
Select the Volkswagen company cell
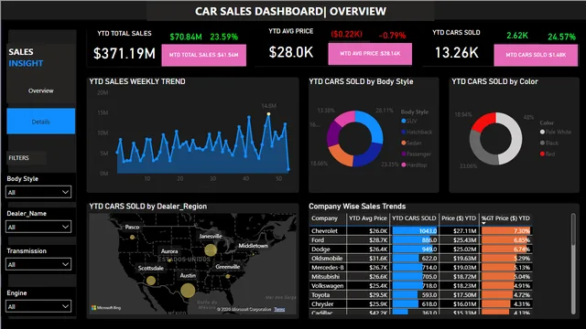pos(328,286)
